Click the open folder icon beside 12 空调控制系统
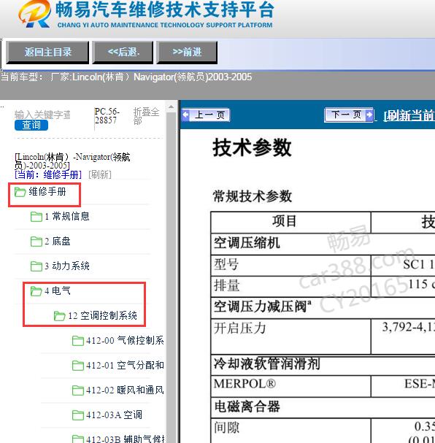 click(59, 316)
